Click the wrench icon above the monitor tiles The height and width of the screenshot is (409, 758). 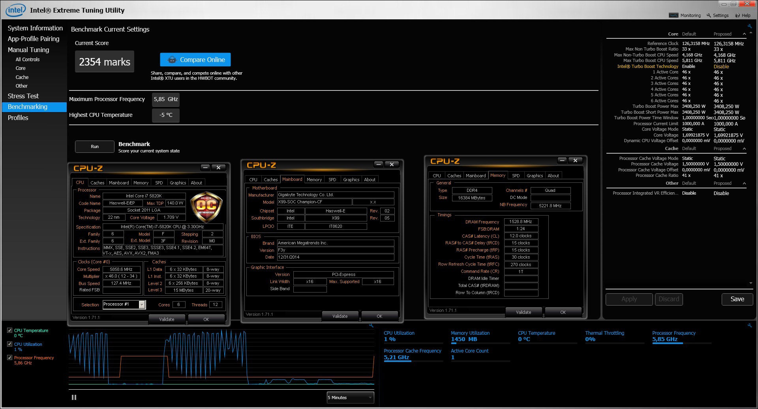(749, 326)
